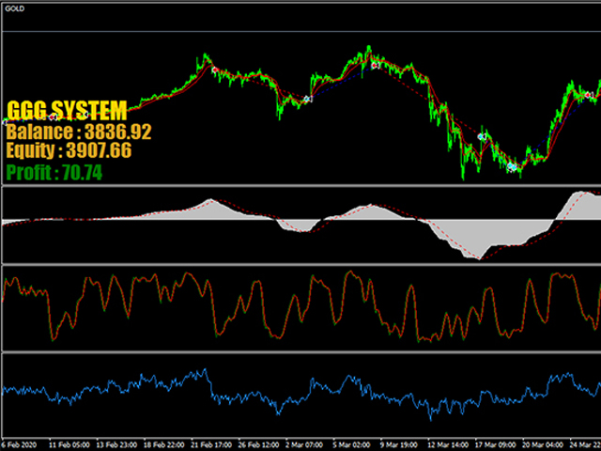This screenshot has width=601, height=451.
Task: Select the trade marker at the March price bottom
Action: (x=512, y=167)
